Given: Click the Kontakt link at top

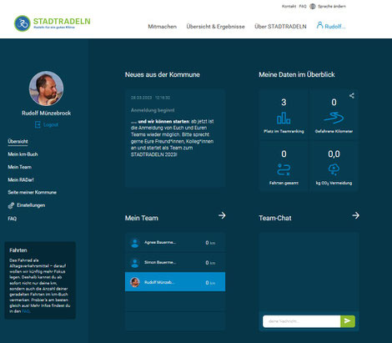Looking at the screenshot, I should click(289, 6).
